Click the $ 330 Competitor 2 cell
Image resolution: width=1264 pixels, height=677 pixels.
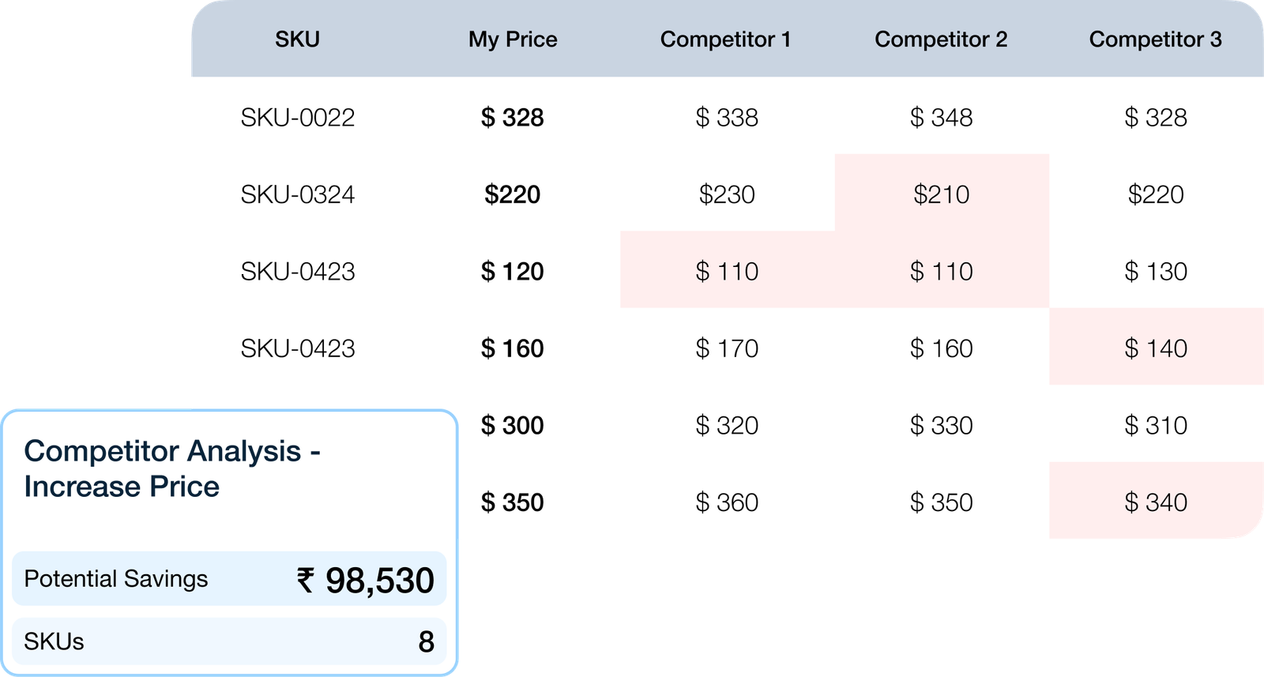942,426
